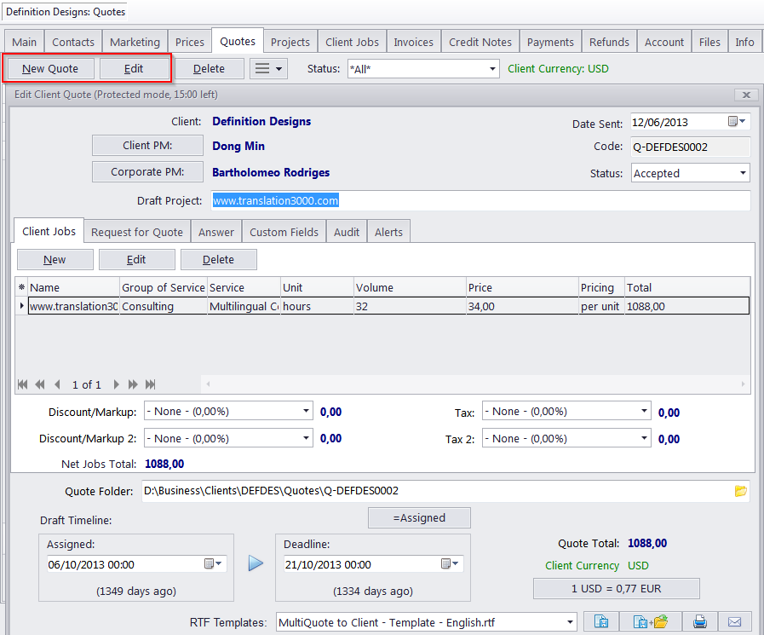
Task: Expand the Discount/Markup 2 dropdown
Action: point(306,438)
